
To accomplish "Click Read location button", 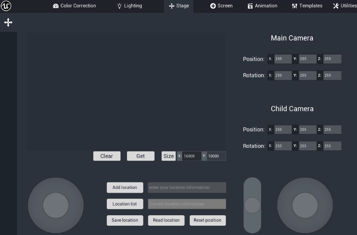I will coord(166,220).
